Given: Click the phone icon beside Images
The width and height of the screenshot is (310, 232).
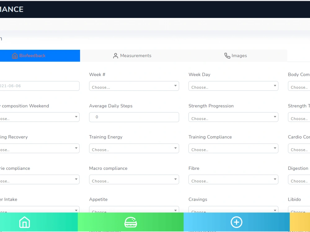Looking at the screenshot, I should point(227,56).
